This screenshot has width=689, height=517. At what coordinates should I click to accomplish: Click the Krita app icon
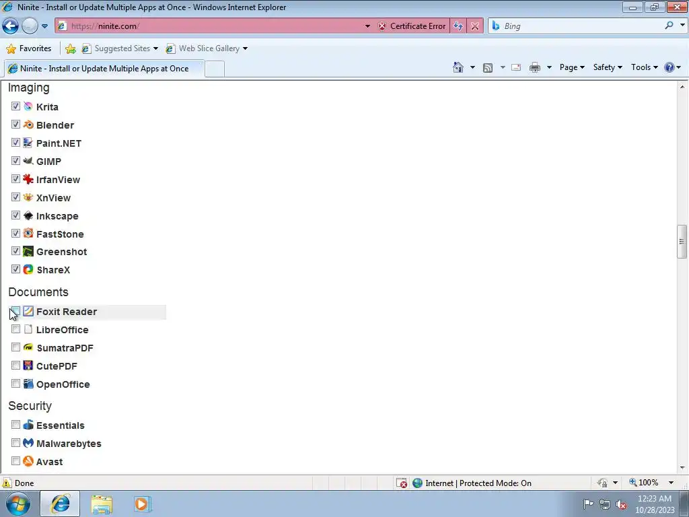tap(28, 106)
